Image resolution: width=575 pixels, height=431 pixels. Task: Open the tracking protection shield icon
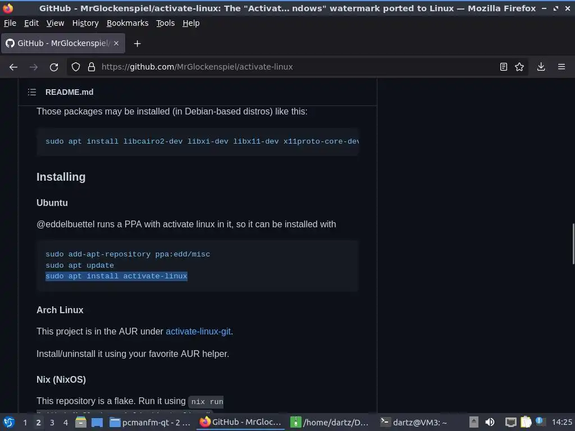76,67
